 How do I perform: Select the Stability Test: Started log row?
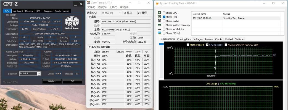pos(236,18)
